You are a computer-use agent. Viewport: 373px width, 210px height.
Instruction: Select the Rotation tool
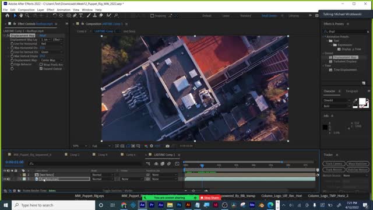[55, 16]
